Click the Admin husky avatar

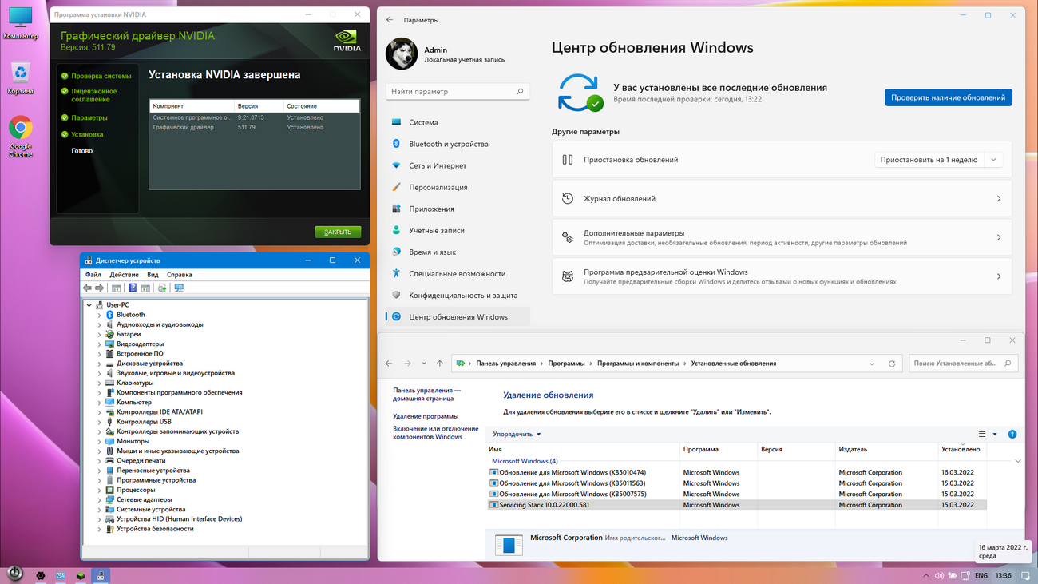point(402,54)
